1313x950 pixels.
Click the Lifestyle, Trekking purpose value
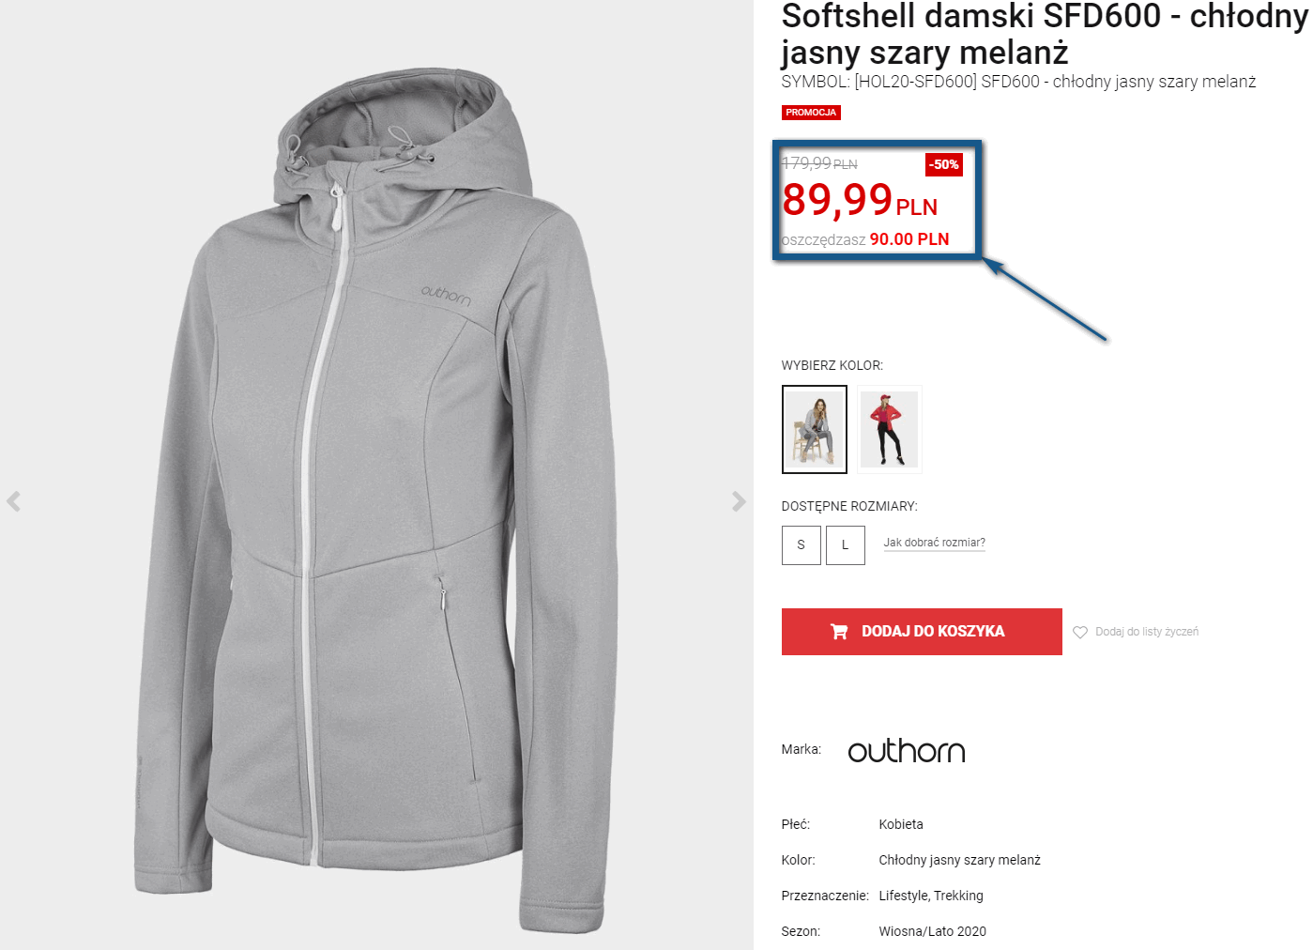pos(931,896)
